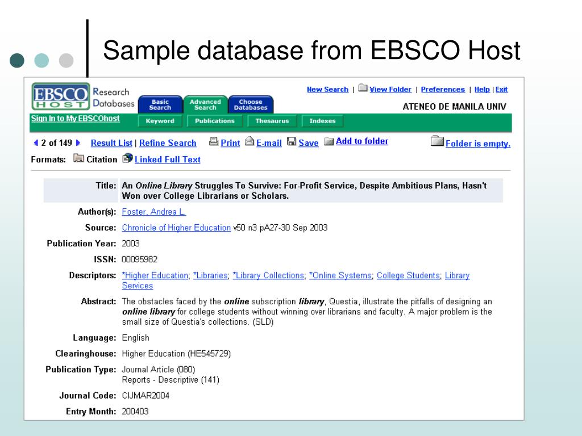Select the Publications sub-tab
This screenshot has width=582, height=436.
(215, 121)
